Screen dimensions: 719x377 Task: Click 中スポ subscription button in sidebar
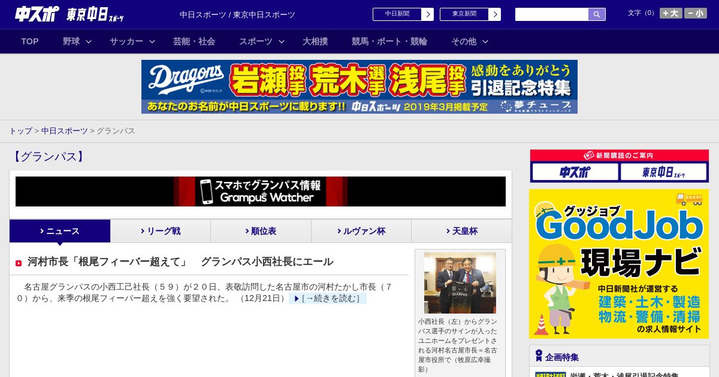(575, 172)
